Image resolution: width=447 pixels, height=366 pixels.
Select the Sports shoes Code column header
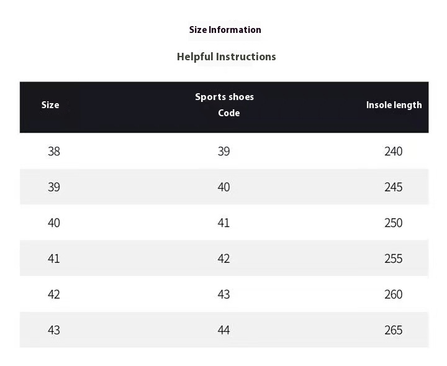225,104
